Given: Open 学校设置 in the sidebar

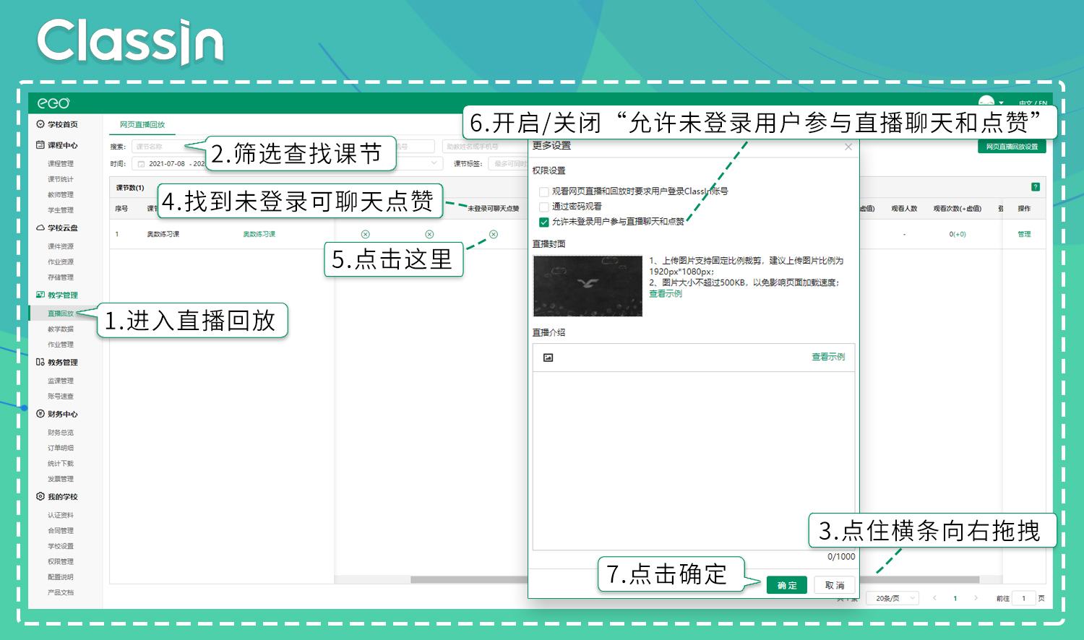Looking at the screenshot, I should [x=61, y=546].
